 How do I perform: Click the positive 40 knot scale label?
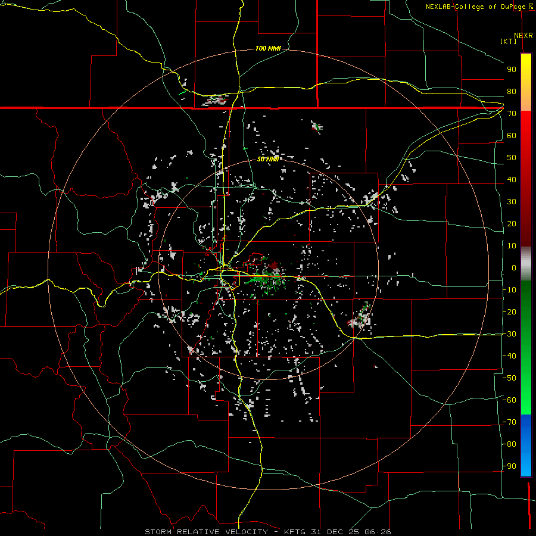(512, 179)
